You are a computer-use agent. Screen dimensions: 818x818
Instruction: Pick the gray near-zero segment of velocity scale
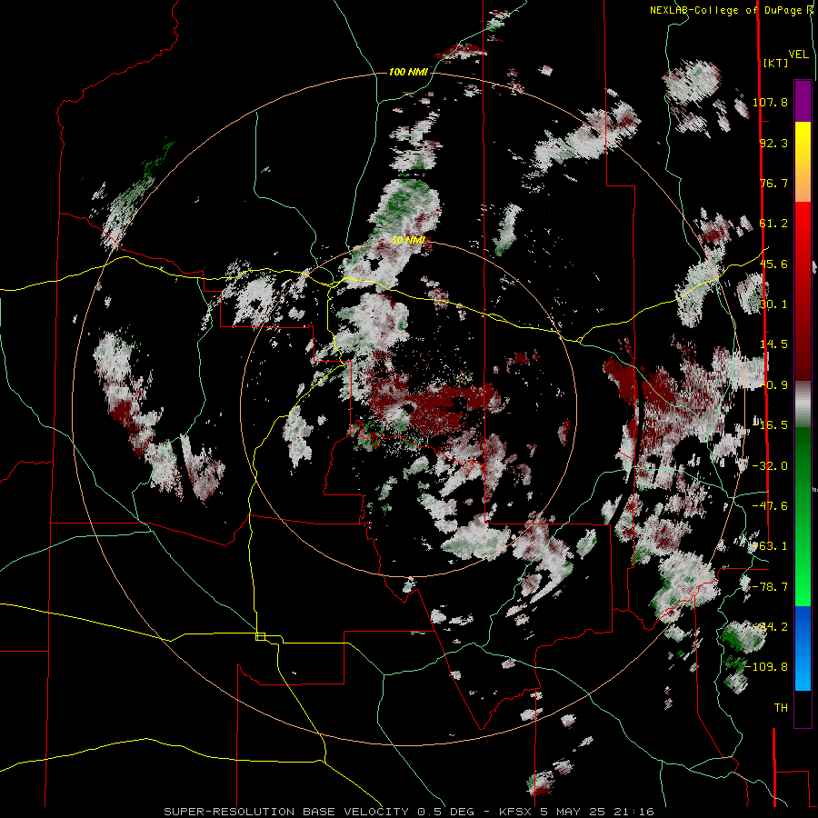(803, 404)
